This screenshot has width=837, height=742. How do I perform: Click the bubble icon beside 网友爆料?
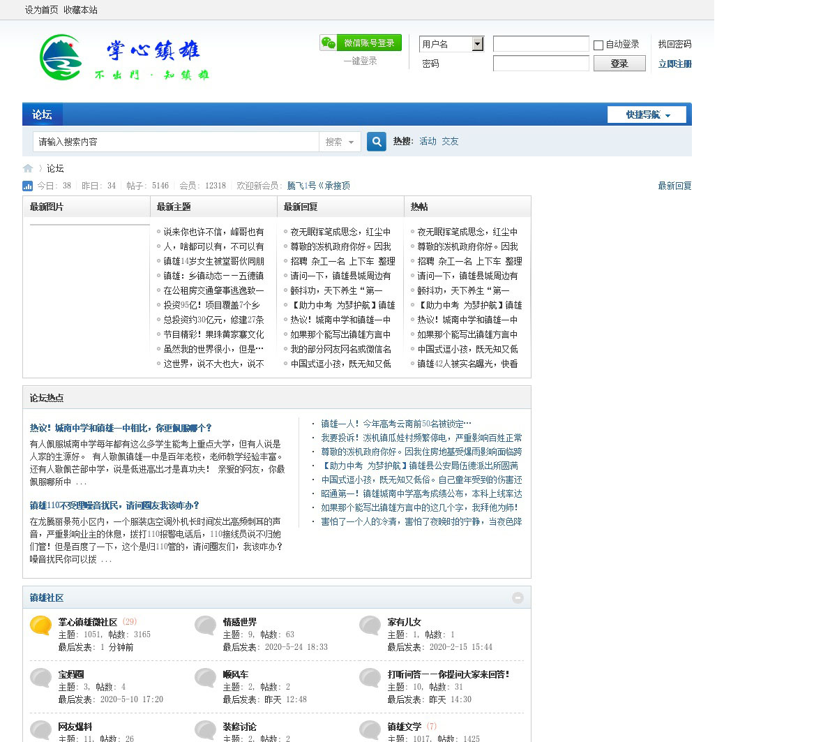coord(40,730)
